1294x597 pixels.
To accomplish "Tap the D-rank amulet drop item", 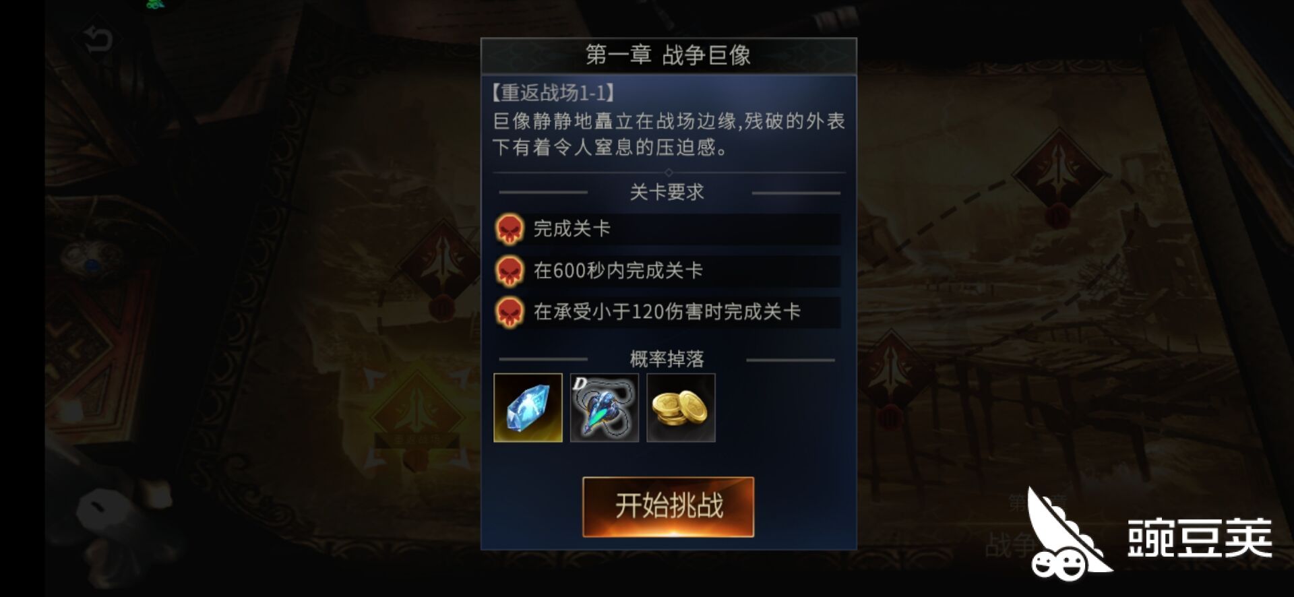I will pos(605,408).
